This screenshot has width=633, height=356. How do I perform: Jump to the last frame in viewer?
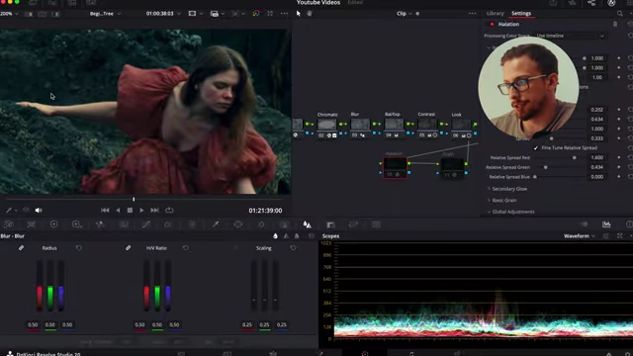point(154,211)
